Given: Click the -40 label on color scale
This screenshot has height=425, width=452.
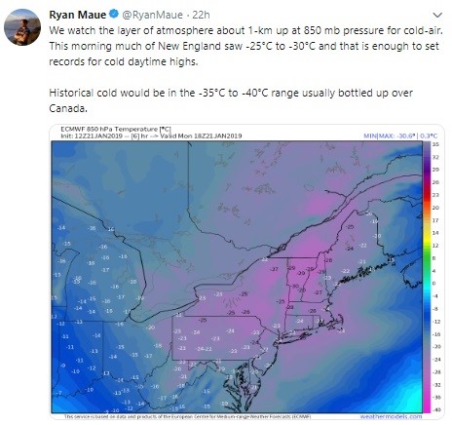Looking at the screenshot, I should point(436,409).
